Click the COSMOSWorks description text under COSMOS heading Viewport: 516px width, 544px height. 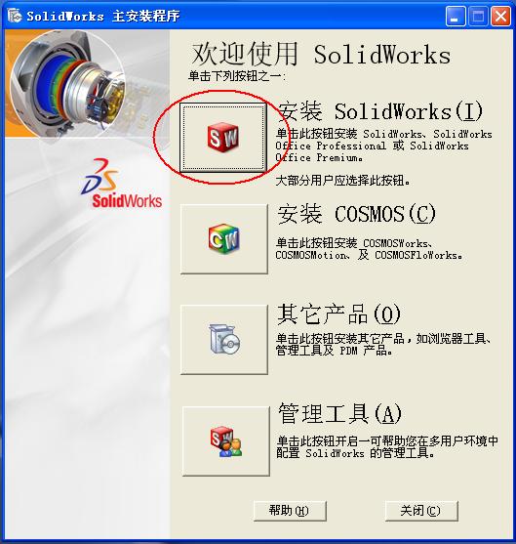[x=369, y=249]
